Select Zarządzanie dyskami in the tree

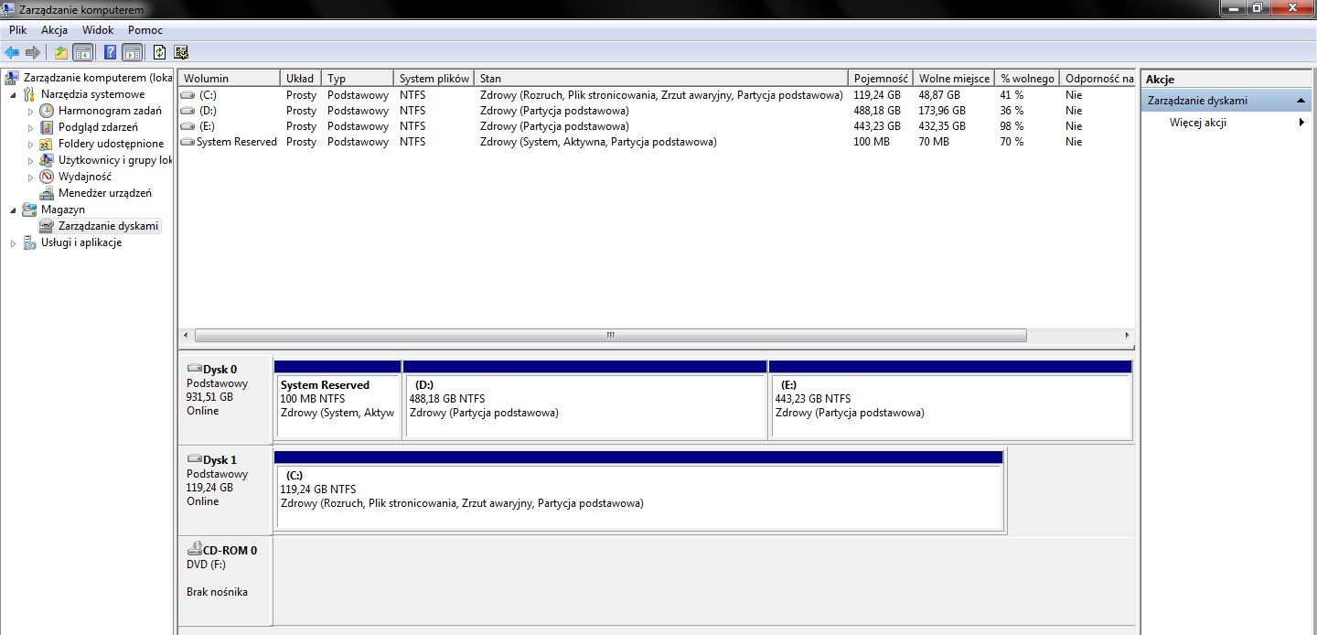108,226
